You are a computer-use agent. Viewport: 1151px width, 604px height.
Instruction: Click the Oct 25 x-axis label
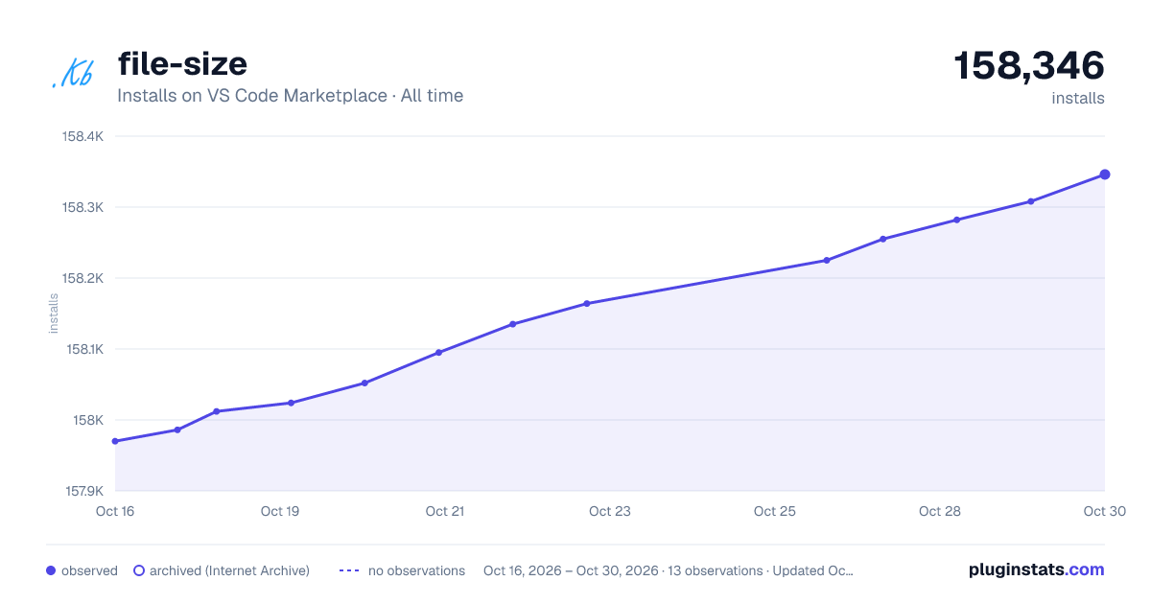coord(775,511)
